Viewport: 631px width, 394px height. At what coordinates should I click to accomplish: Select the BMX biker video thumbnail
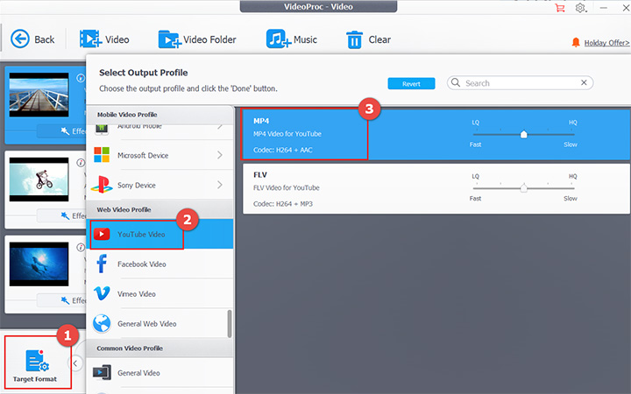pos(39,179)
